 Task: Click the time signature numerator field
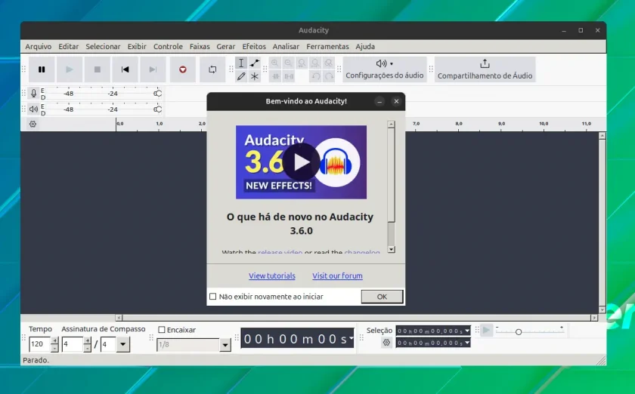(73, 344)
